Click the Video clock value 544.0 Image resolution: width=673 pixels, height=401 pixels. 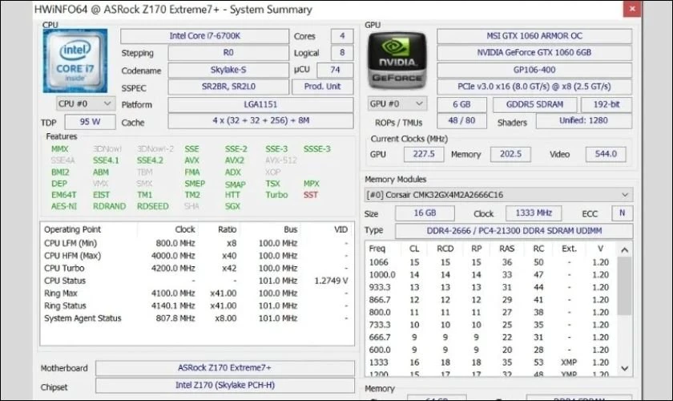[x=606, y=154]
